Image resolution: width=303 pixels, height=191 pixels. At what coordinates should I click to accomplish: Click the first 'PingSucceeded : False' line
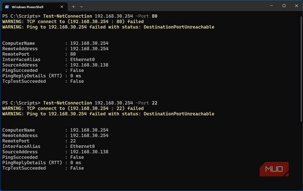[x=43, y=70]
